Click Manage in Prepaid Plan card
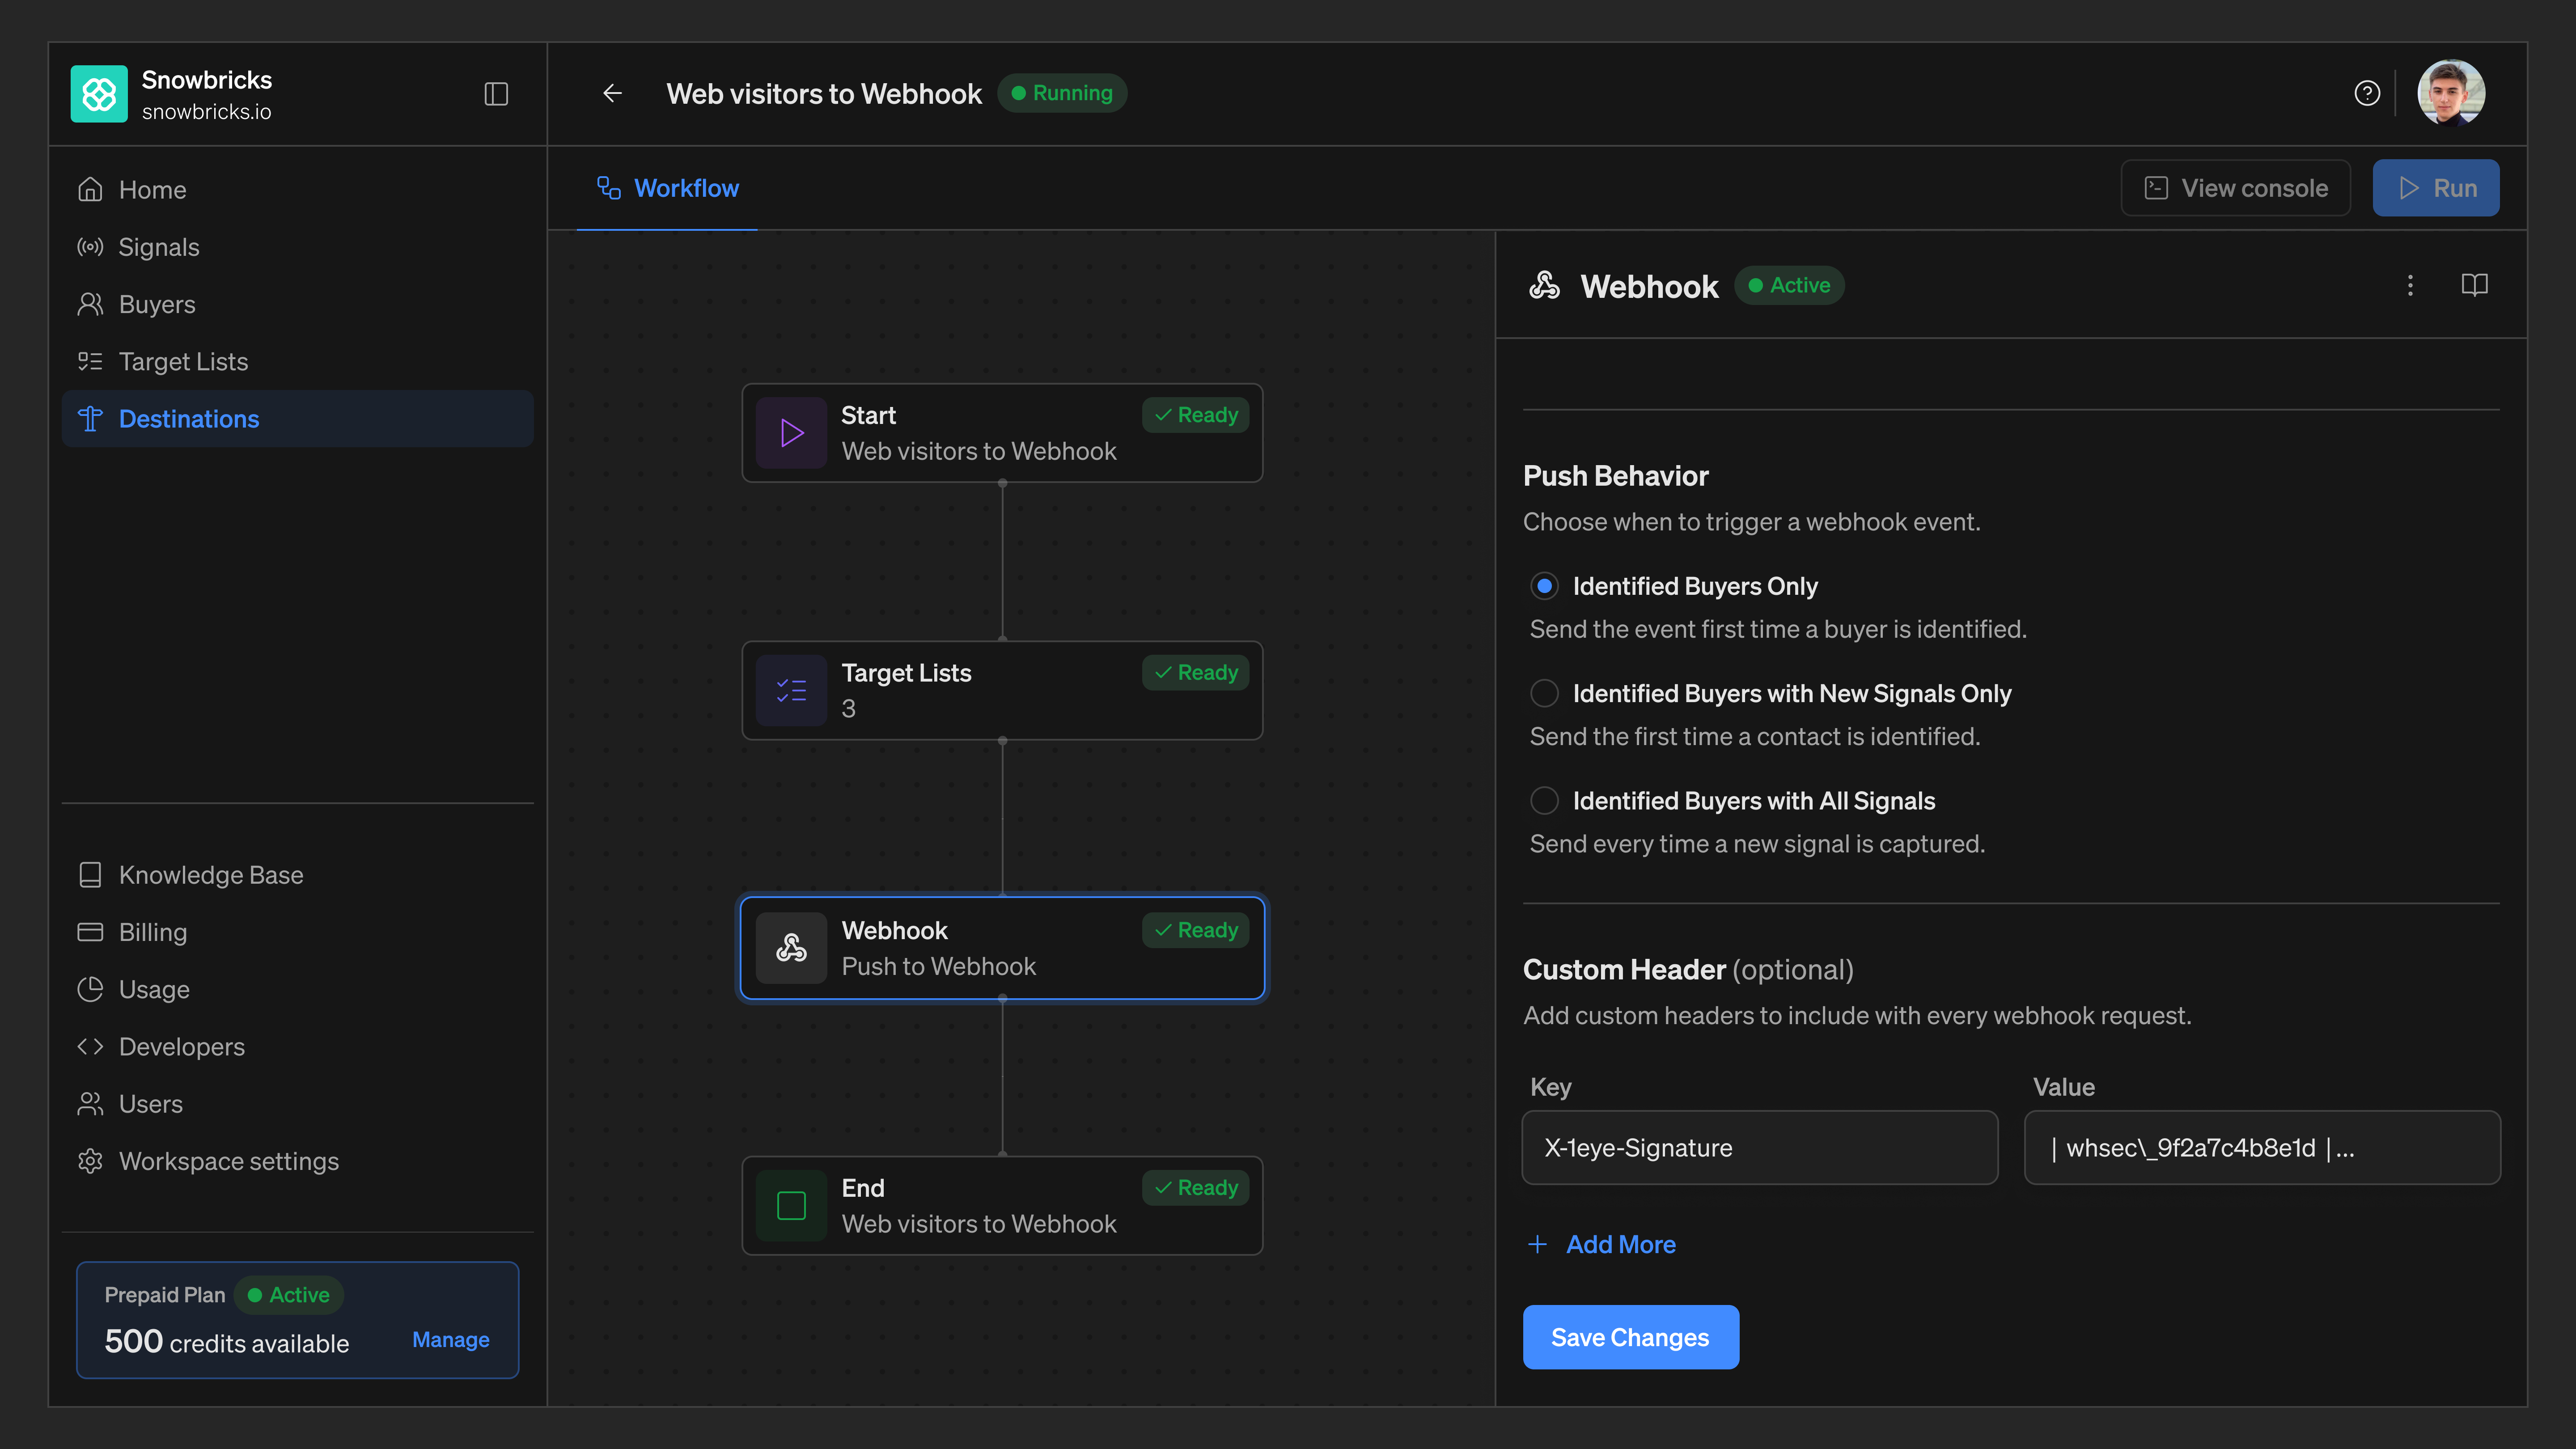 [451, 1340]
